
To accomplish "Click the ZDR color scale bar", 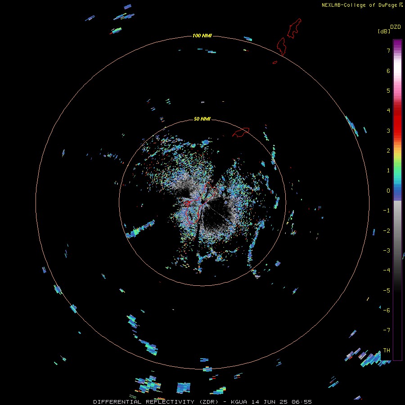I will 397,200.
